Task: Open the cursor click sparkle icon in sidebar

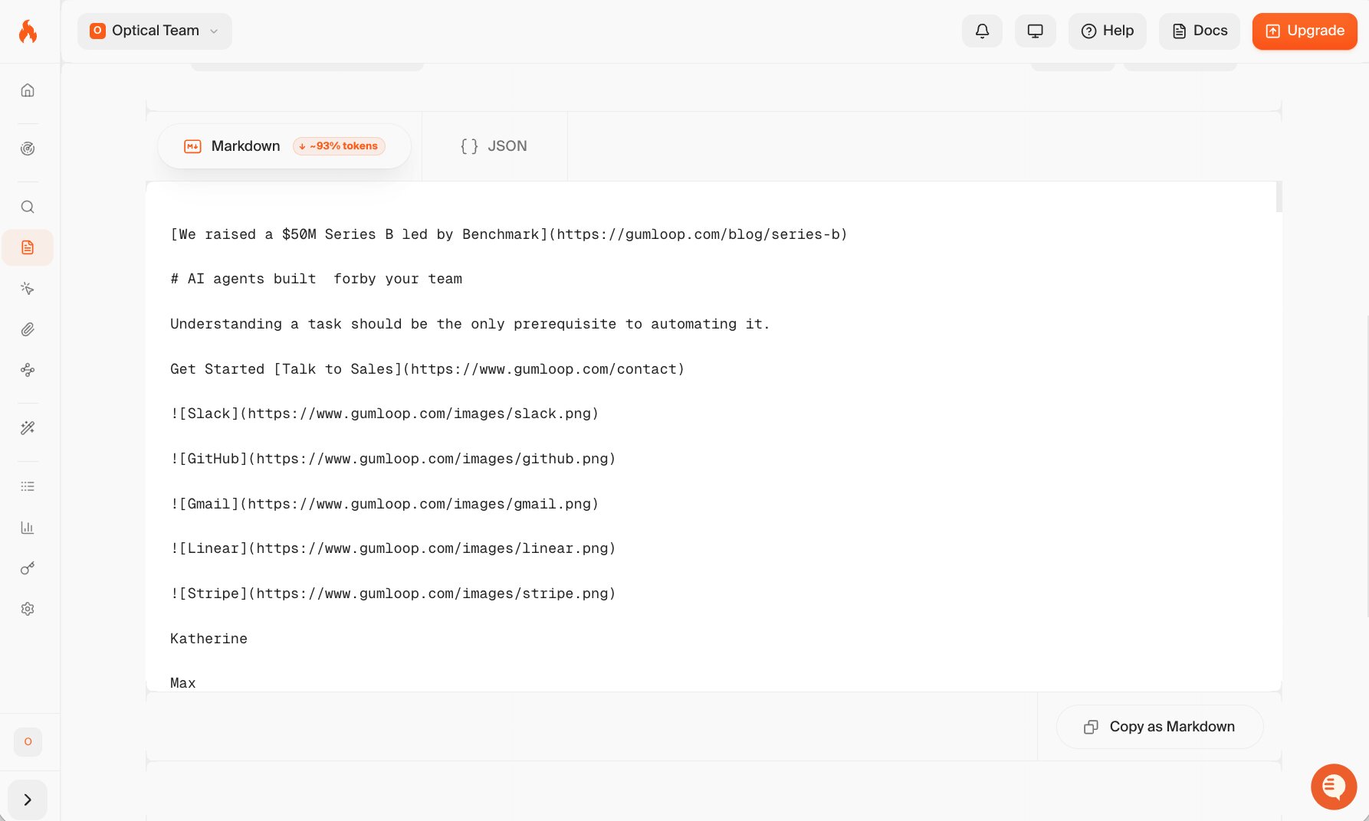Action: click(28, 289)
